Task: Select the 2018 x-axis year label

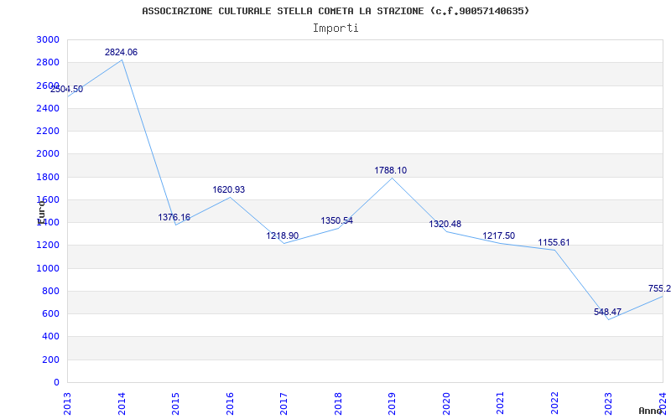Action: click(x=338, y=404)
